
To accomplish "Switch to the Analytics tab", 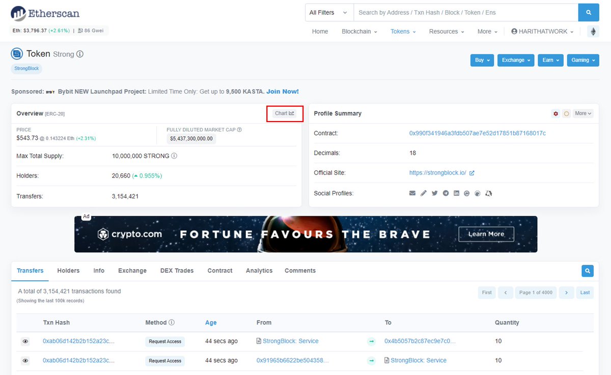I will click(x=259, y=271).
